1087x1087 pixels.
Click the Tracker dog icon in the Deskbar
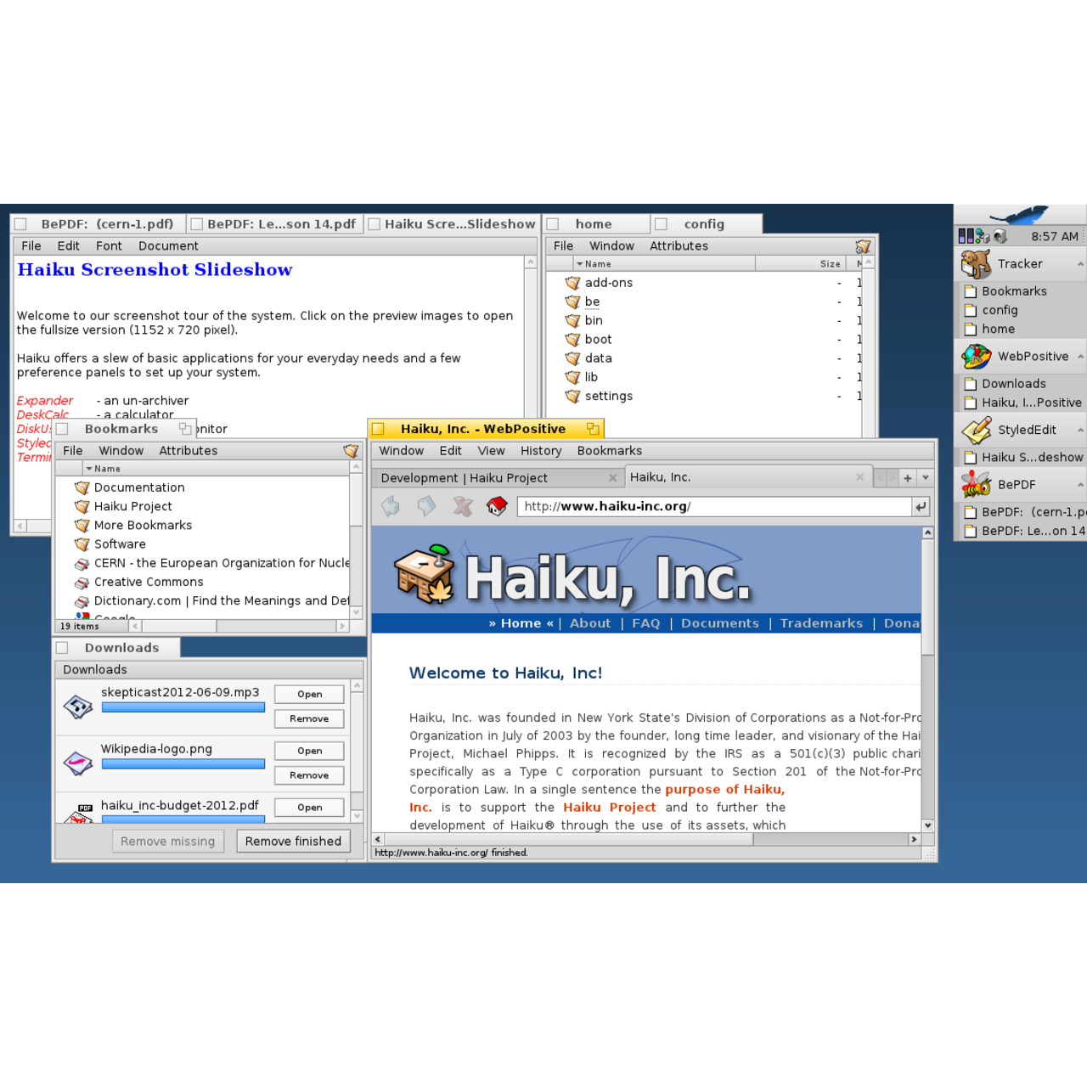[975, 264]
